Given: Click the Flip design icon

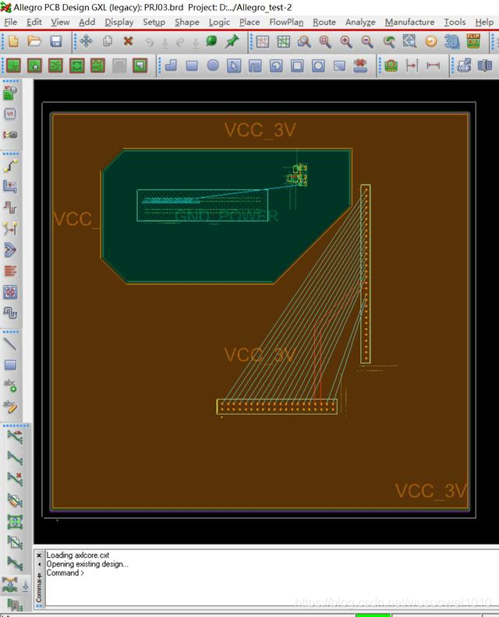Looking at the screenshot, I should (473, 41).
